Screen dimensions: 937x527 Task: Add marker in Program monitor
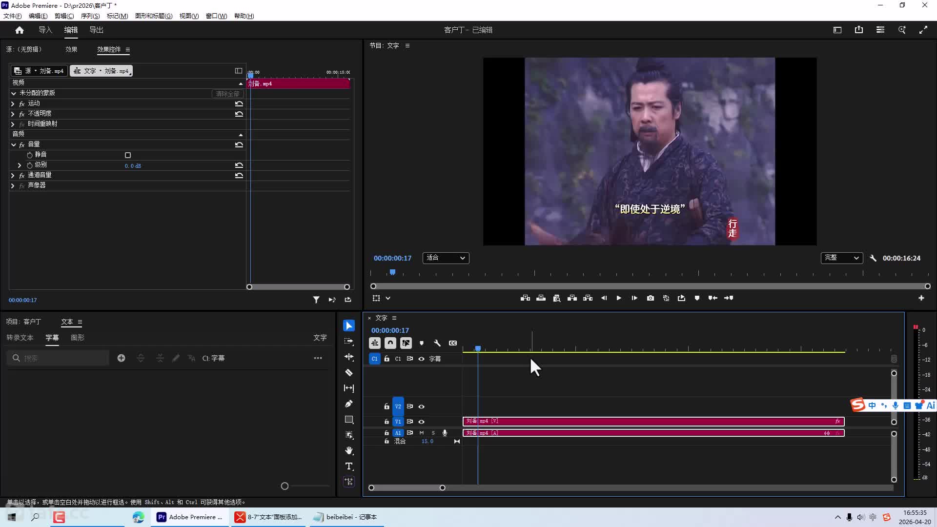pyautogui.click(x=697, y=298)
